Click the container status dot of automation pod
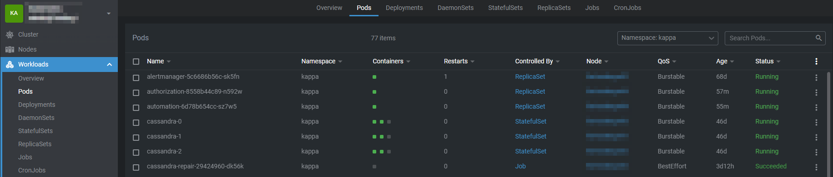The height and width of the screenshot is (177, 833). pos(374,107)
